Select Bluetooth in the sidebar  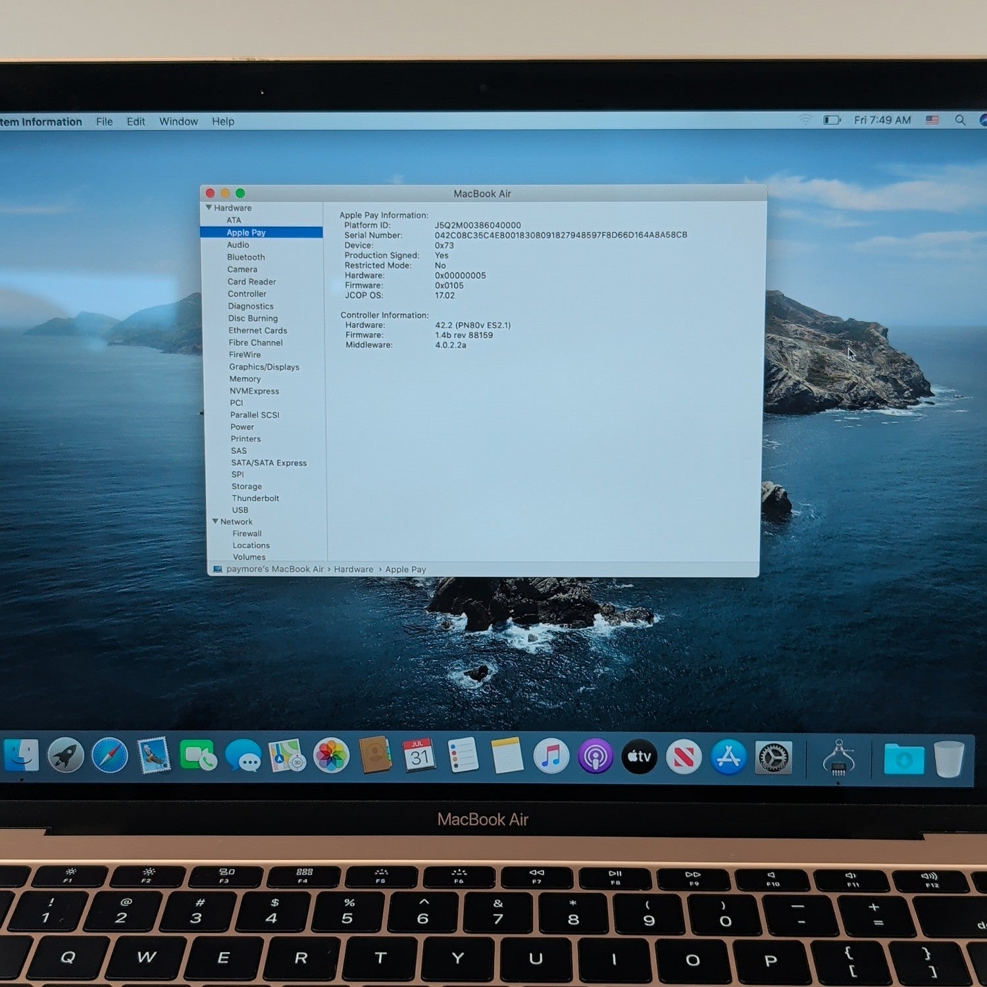[x=246, y=257]
